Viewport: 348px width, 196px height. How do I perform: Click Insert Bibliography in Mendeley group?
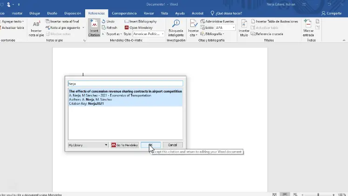click(141, 21)
